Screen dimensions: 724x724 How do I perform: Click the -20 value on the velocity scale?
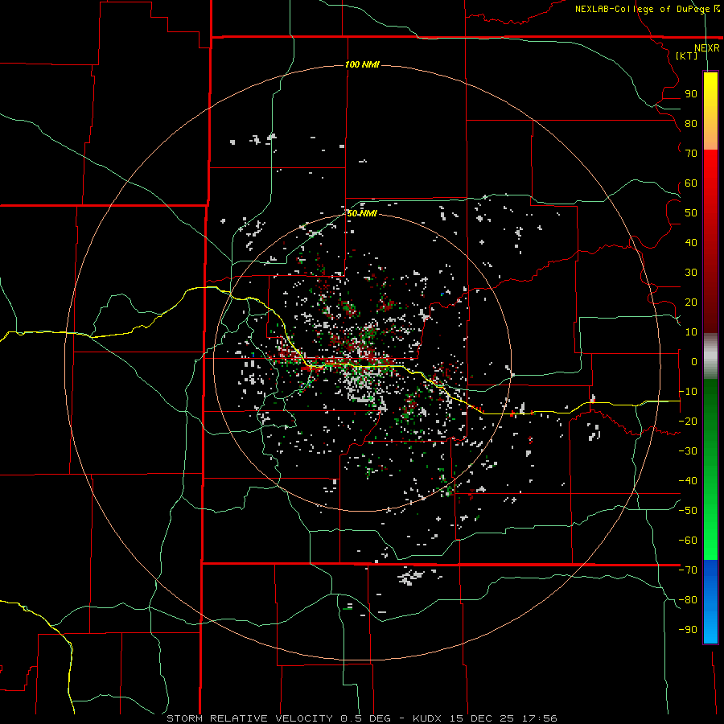point(688,422)
